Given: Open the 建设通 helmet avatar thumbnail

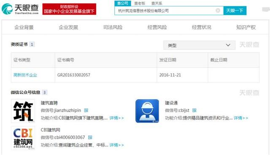Looking at the screenshot, I should coord(147,111).
